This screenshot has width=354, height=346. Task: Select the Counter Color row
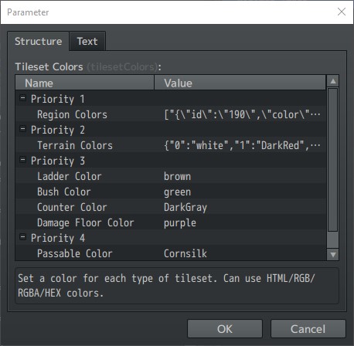tap(171, 206)
